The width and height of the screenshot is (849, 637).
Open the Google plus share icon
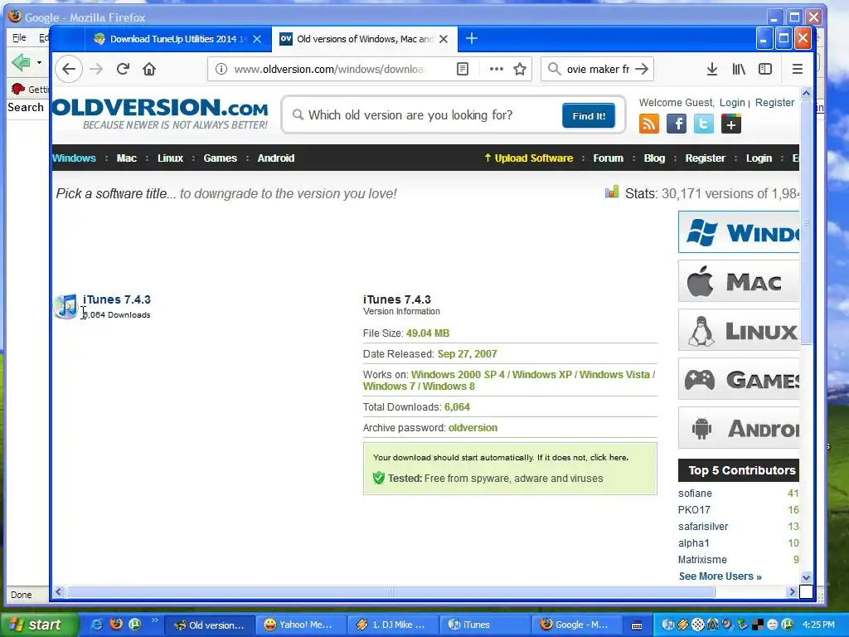point(731,124)
